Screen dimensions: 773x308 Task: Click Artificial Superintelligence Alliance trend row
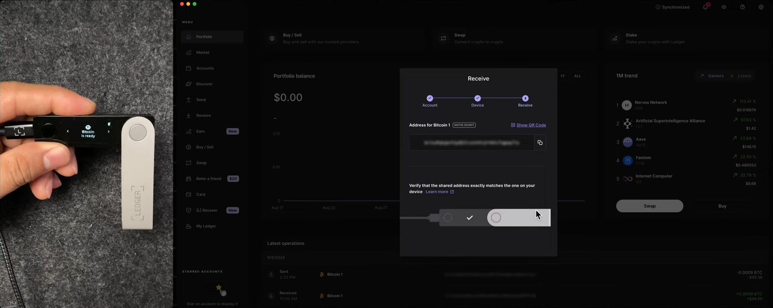(686, 124)
